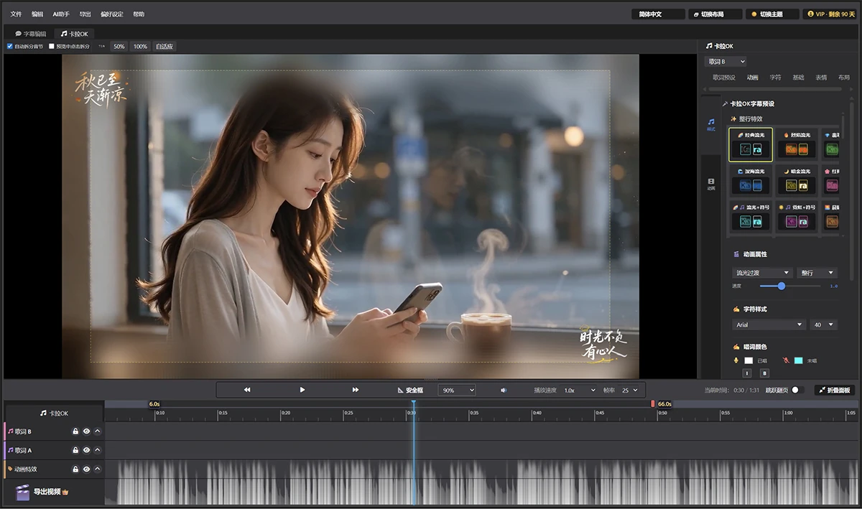The image size is (862, 509).
Task: Toggle the 跳跃翻页 switch
Action: coord(795,390)
